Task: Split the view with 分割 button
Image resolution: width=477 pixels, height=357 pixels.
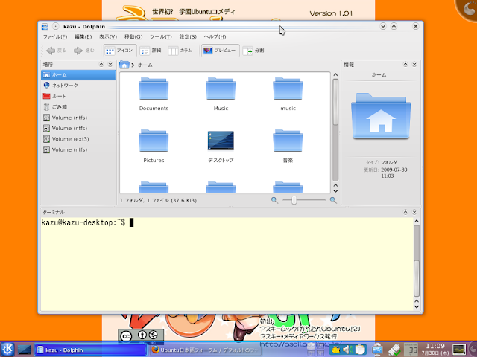Action: [x=253, y=51]
